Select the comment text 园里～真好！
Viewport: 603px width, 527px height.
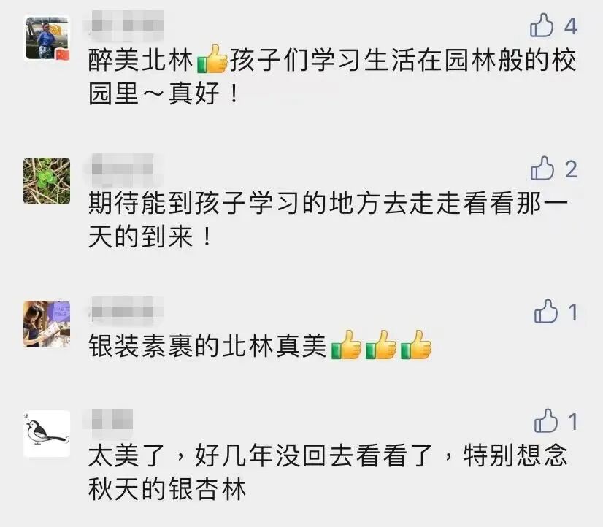click(164, 94)
